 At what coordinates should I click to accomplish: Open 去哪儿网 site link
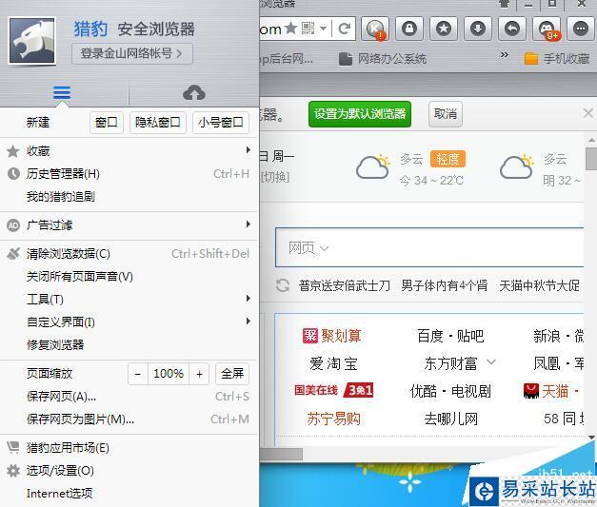(x=451, y=419)
